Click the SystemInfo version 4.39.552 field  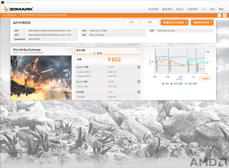coord(52,39)
